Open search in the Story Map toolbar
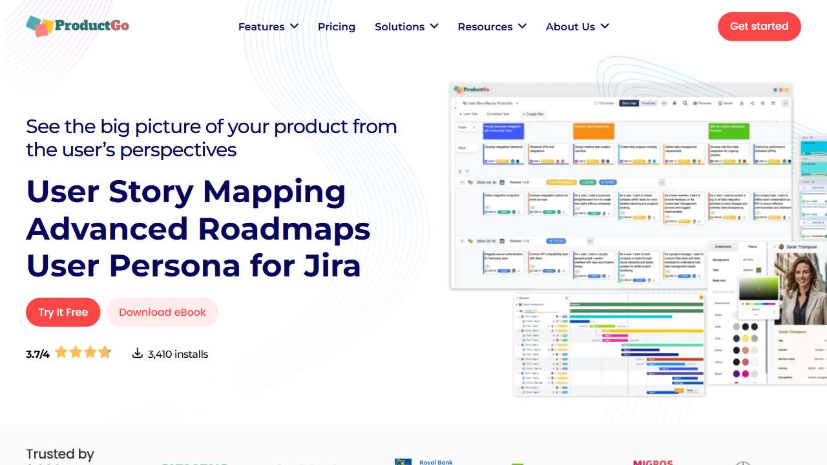The width and height of the screenshot is (827, 465). 686,103
